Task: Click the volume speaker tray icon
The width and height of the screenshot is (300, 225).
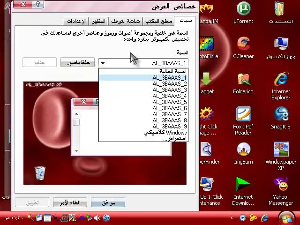Action: [x=97, y=217]
